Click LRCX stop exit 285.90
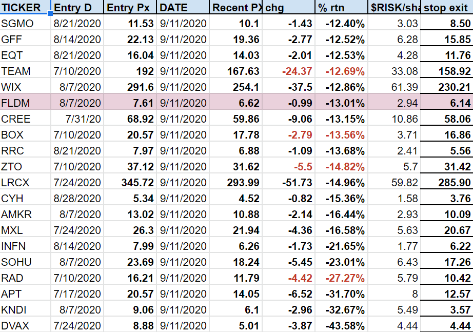Screen dimensions: 473x332 pyautogui.click(x=455, y=183)
